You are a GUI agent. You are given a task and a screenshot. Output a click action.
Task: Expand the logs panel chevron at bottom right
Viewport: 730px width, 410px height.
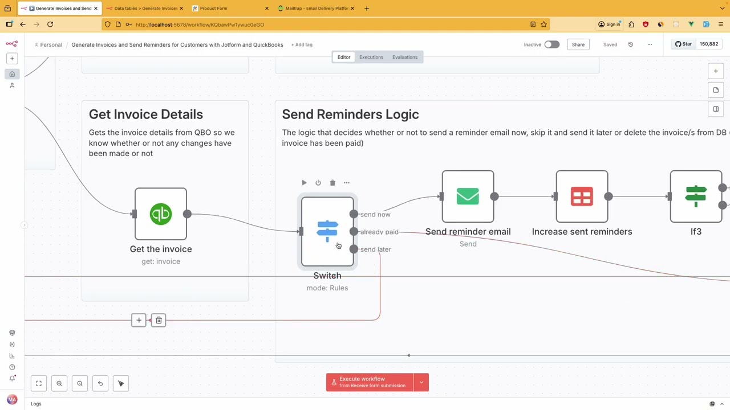[722, 404]
